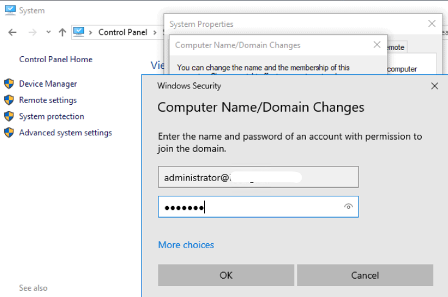Select Control Panel in the breadcrumb
The width and height of the screenshot is (448, 297).
pos(123,32)
